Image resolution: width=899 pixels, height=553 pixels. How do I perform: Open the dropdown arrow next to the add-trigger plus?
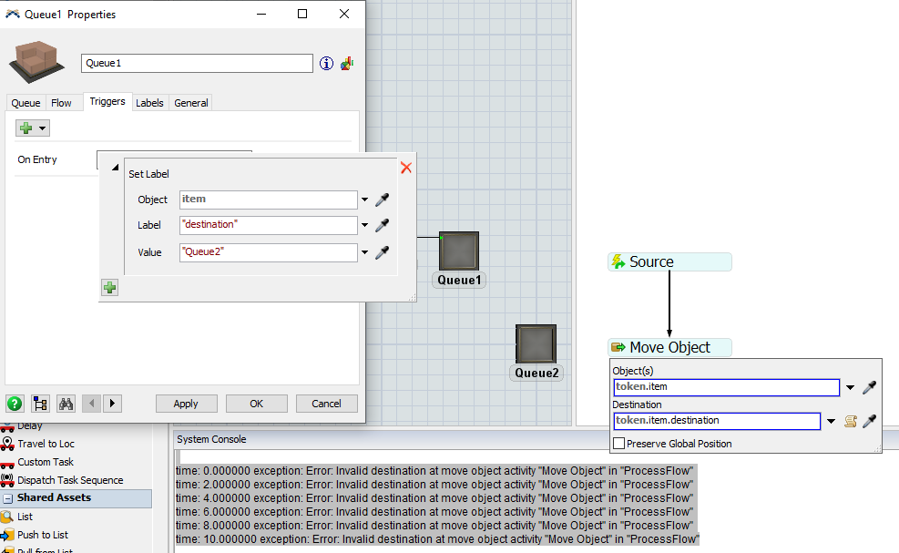[x=43, y=128]
